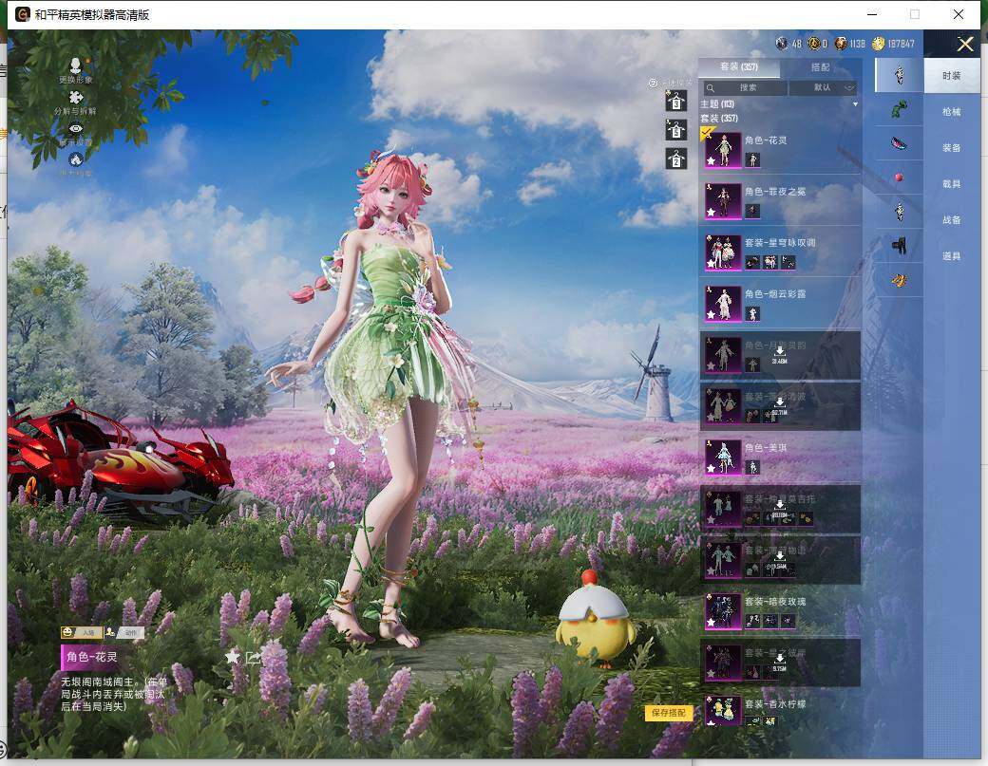Click the 搜索 search input field
The image size is (988, 766).
747,87
